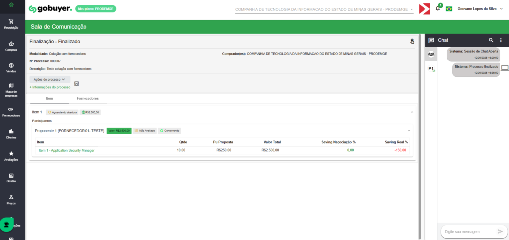Open the Requisição section in sidebar
The height and width of the screenshot is (240, 509).
11,24
